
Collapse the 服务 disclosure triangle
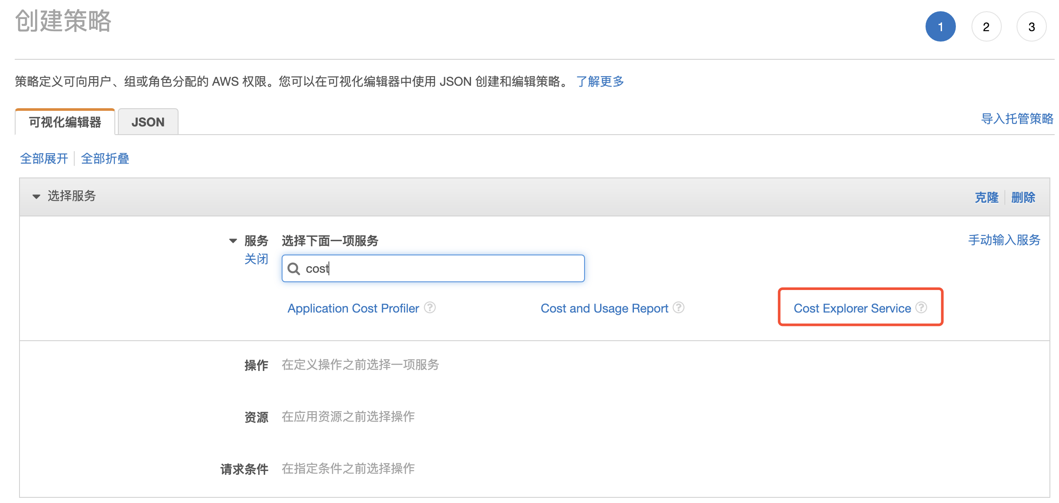point(233,241)
